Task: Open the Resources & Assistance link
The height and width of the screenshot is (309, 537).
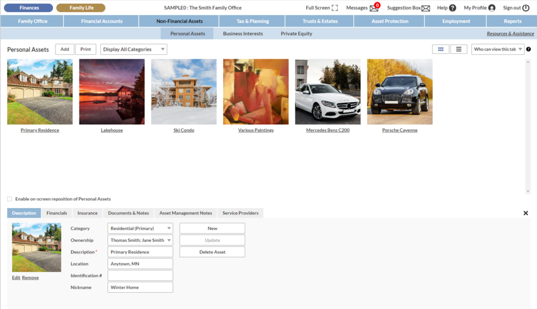Action: click(510, 34)
